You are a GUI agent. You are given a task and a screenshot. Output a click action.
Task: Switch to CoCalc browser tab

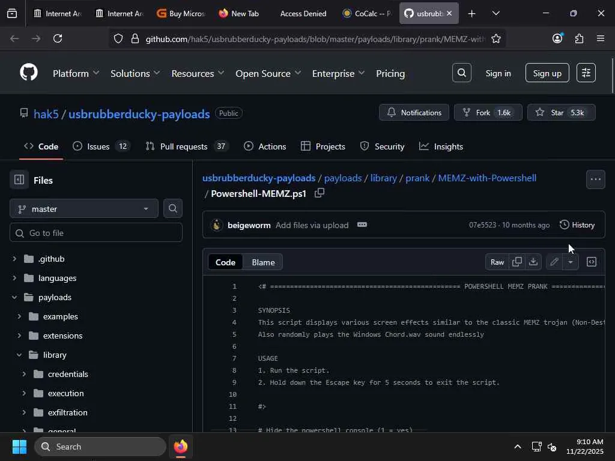click(x=367, y=14)
